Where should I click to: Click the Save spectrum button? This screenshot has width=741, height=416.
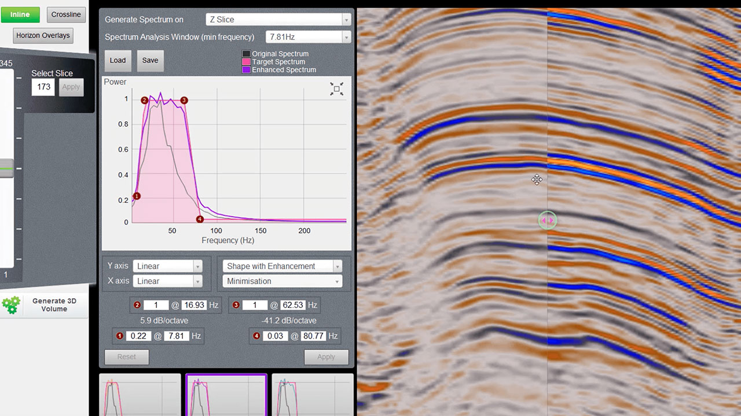[150, 60]
